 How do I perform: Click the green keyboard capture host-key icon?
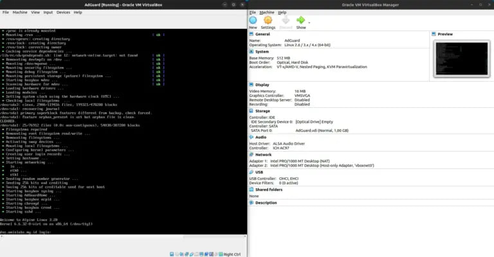click(221, 254)
